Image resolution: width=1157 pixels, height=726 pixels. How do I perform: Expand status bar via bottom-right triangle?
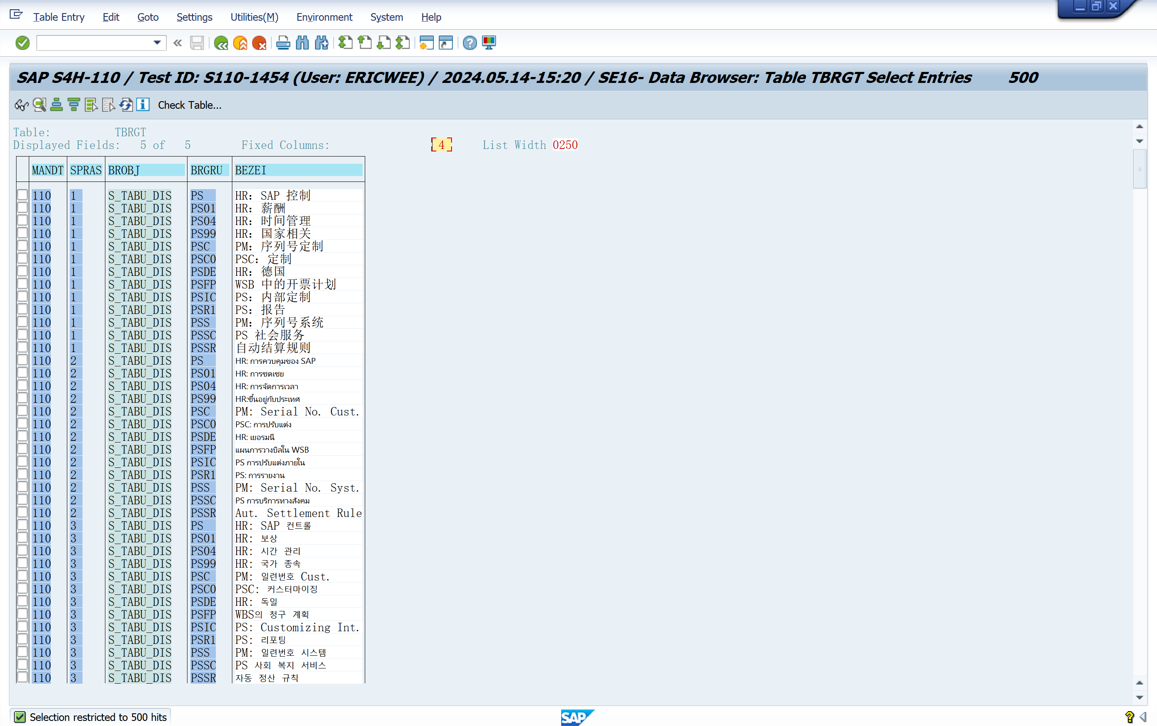pyautogui.click(x=1143, y=717)
